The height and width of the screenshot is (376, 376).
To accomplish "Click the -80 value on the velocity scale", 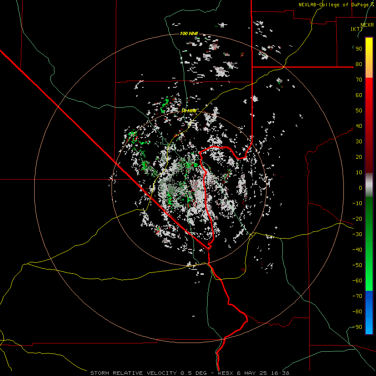I will (x=357, y=312).
